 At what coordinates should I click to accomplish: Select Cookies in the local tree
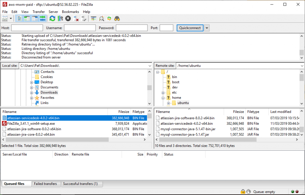click(46, 77)
